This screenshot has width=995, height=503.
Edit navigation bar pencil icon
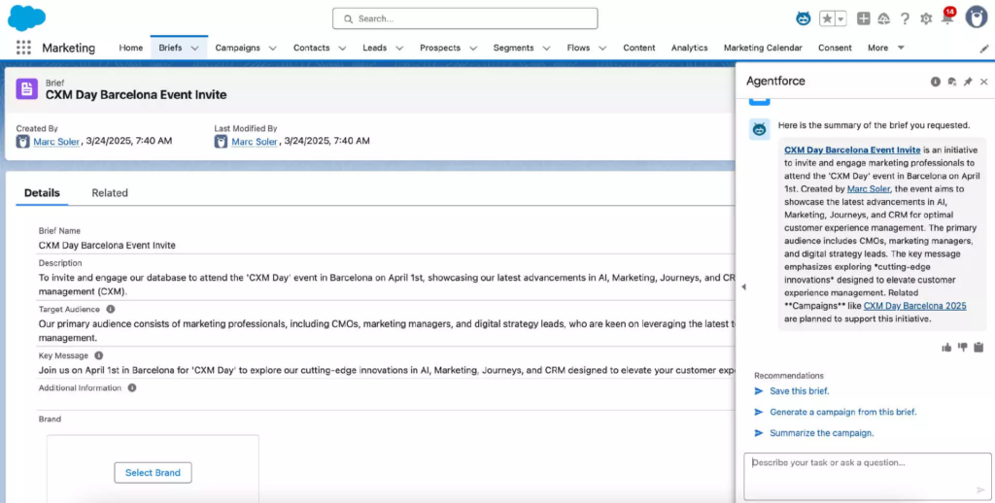tap(984, 49)
